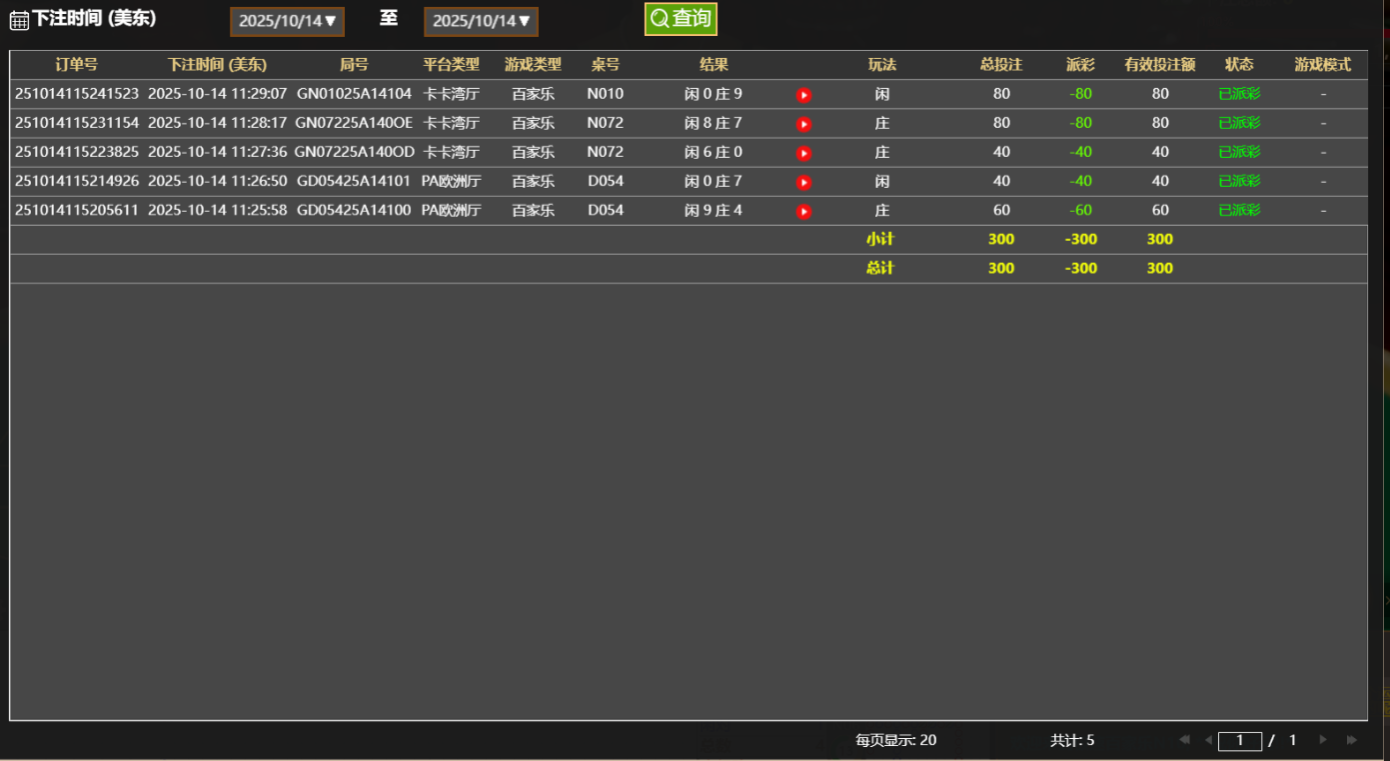Click the 状态 column header
This screenshot has height=761, width=1390.
coord(1239,65)
